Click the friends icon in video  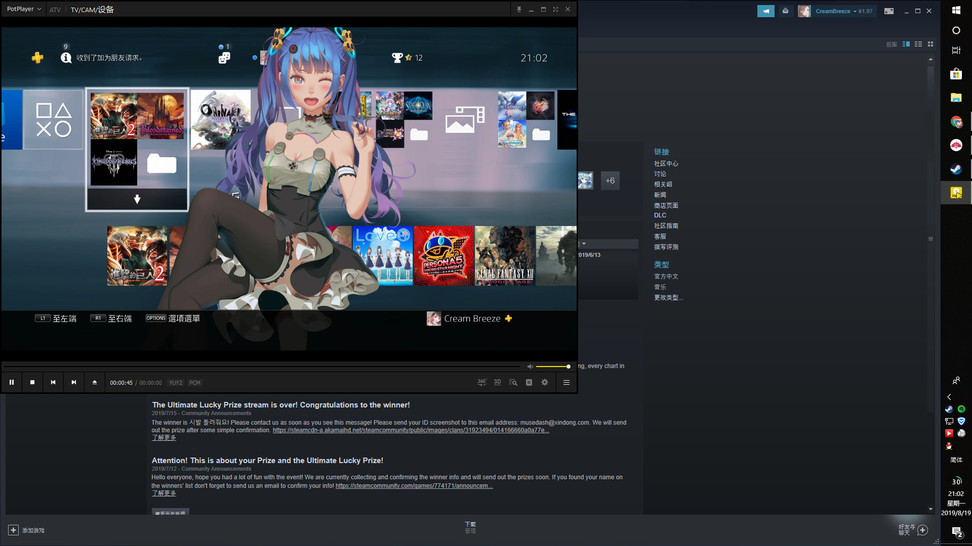click(224, 58)
